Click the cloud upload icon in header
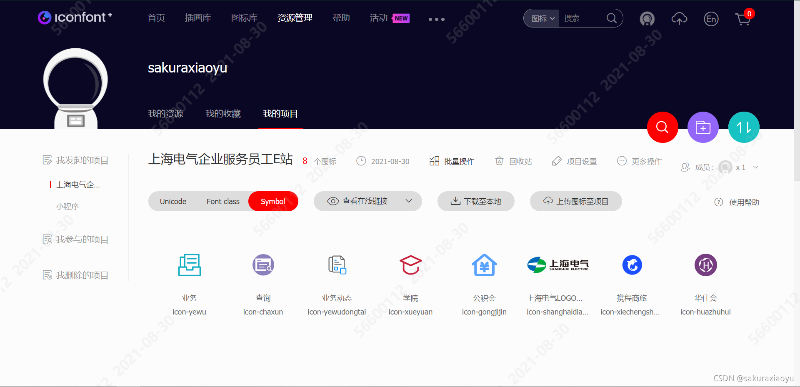The image size is (800, 387). tap(679, 19)
